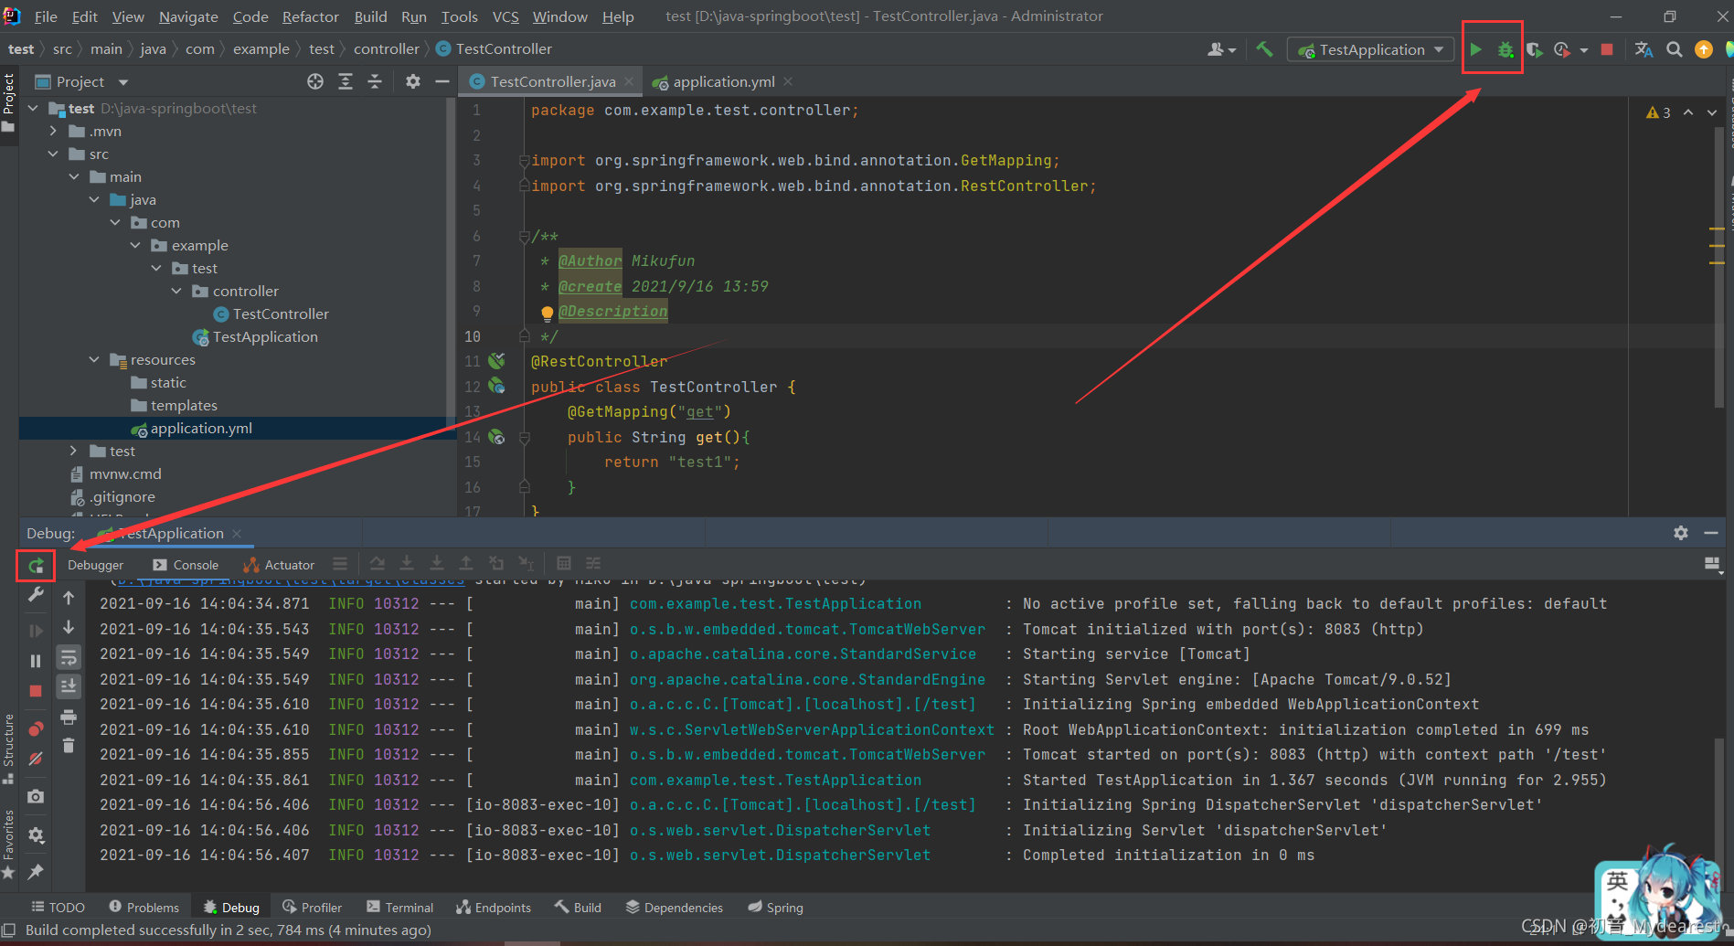Open the VCS menu
Image resolution: width=1734 pixels, height=946 pixels.
(x=505, y=16)
